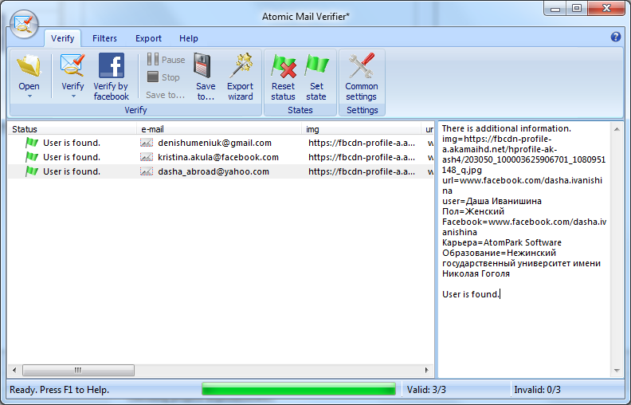The height and width of the screenshot is (405, 631).
Task: Click green flag of kristina.akula row
Action: [31, 157]
